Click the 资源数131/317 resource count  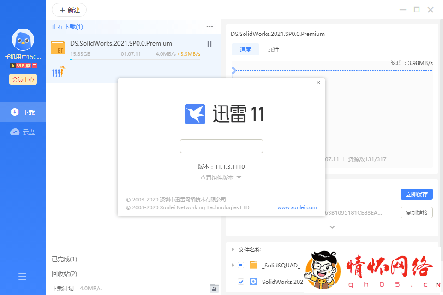tap(367, 159)
